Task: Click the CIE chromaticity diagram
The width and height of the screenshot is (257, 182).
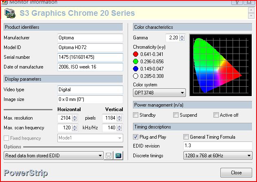Action: [220, 65]
